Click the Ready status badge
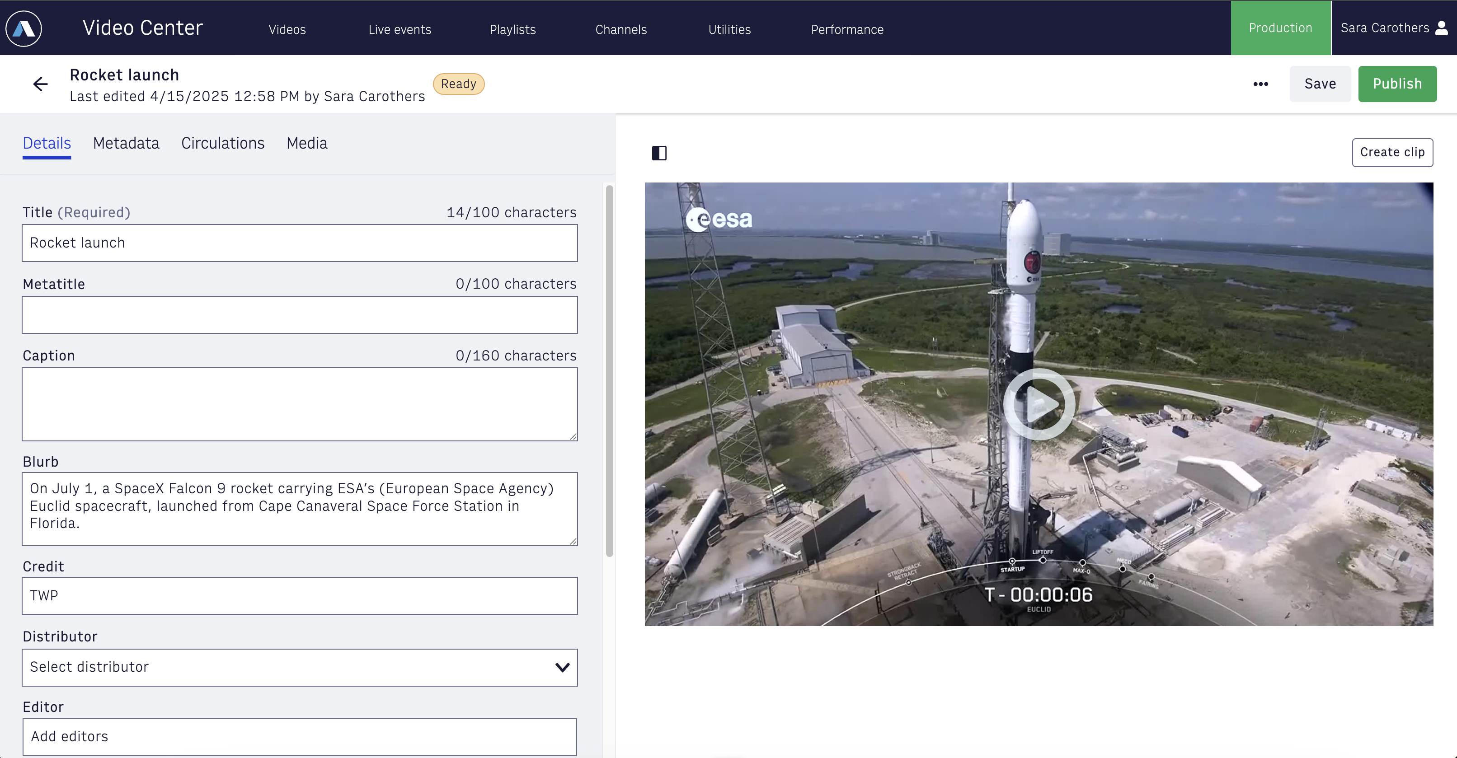Image resolution: width=1457 pixels, height=758 pixels. tap(459, 84)
